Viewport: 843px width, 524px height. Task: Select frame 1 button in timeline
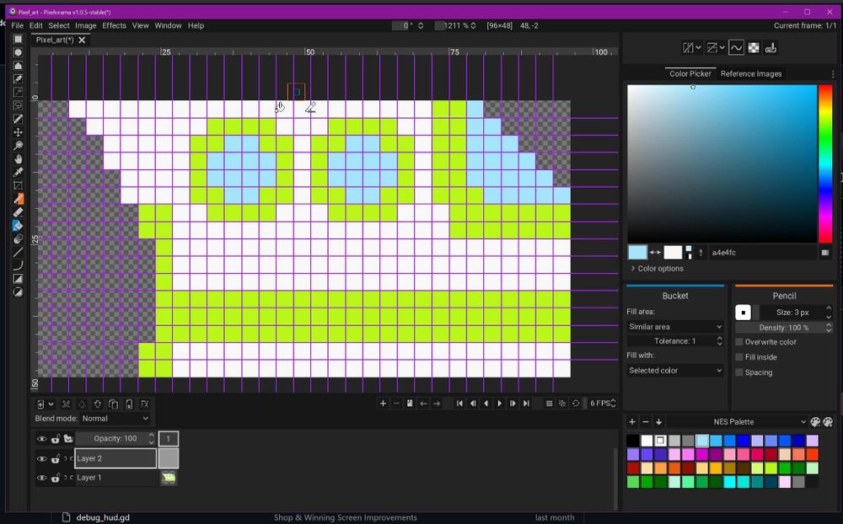click(x=169, y=439)
